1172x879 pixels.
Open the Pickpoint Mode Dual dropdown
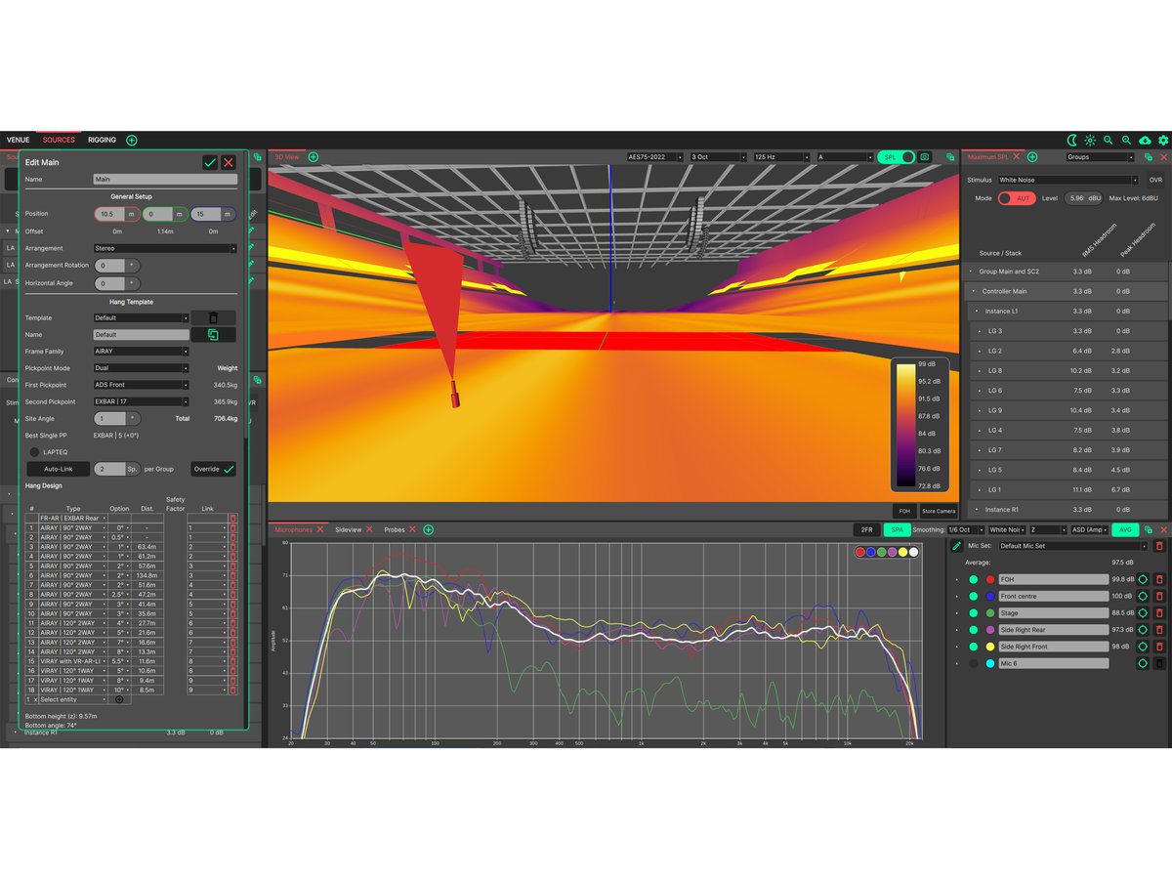click(141, 368)
